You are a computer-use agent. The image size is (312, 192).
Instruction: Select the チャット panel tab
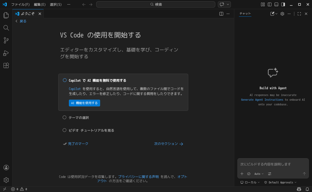245,14
